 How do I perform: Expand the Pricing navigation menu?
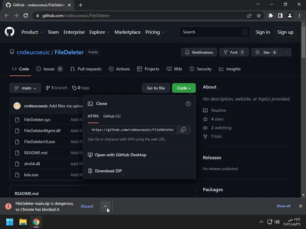pos(155,32)
